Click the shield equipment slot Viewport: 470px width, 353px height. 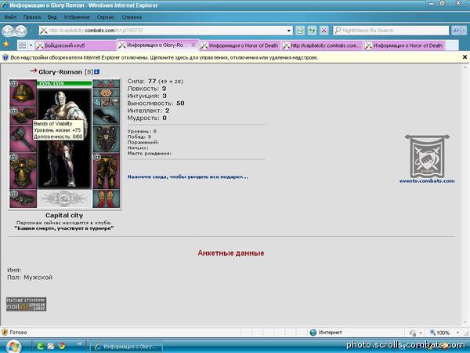[x=106, y=139]
